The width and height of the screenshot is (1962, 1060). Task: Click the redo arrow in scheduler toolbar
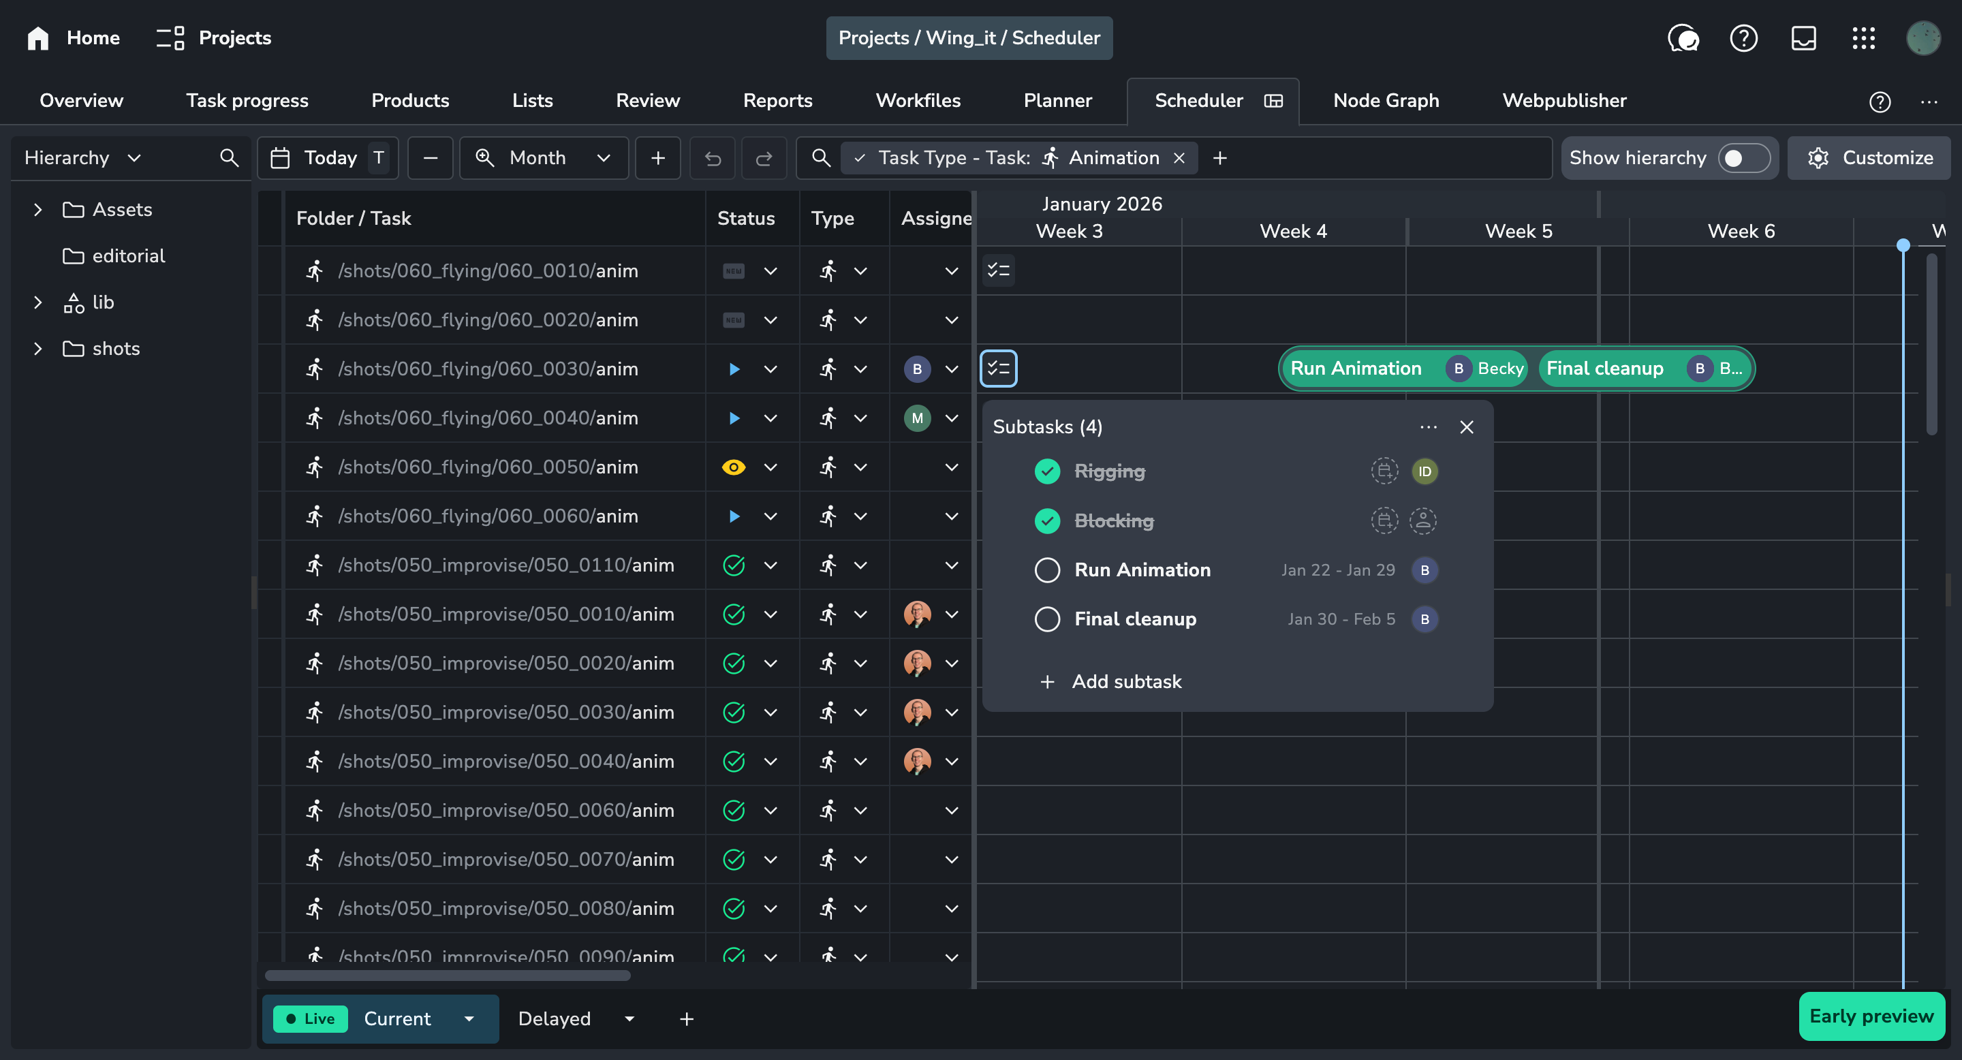tap(764, 159)
